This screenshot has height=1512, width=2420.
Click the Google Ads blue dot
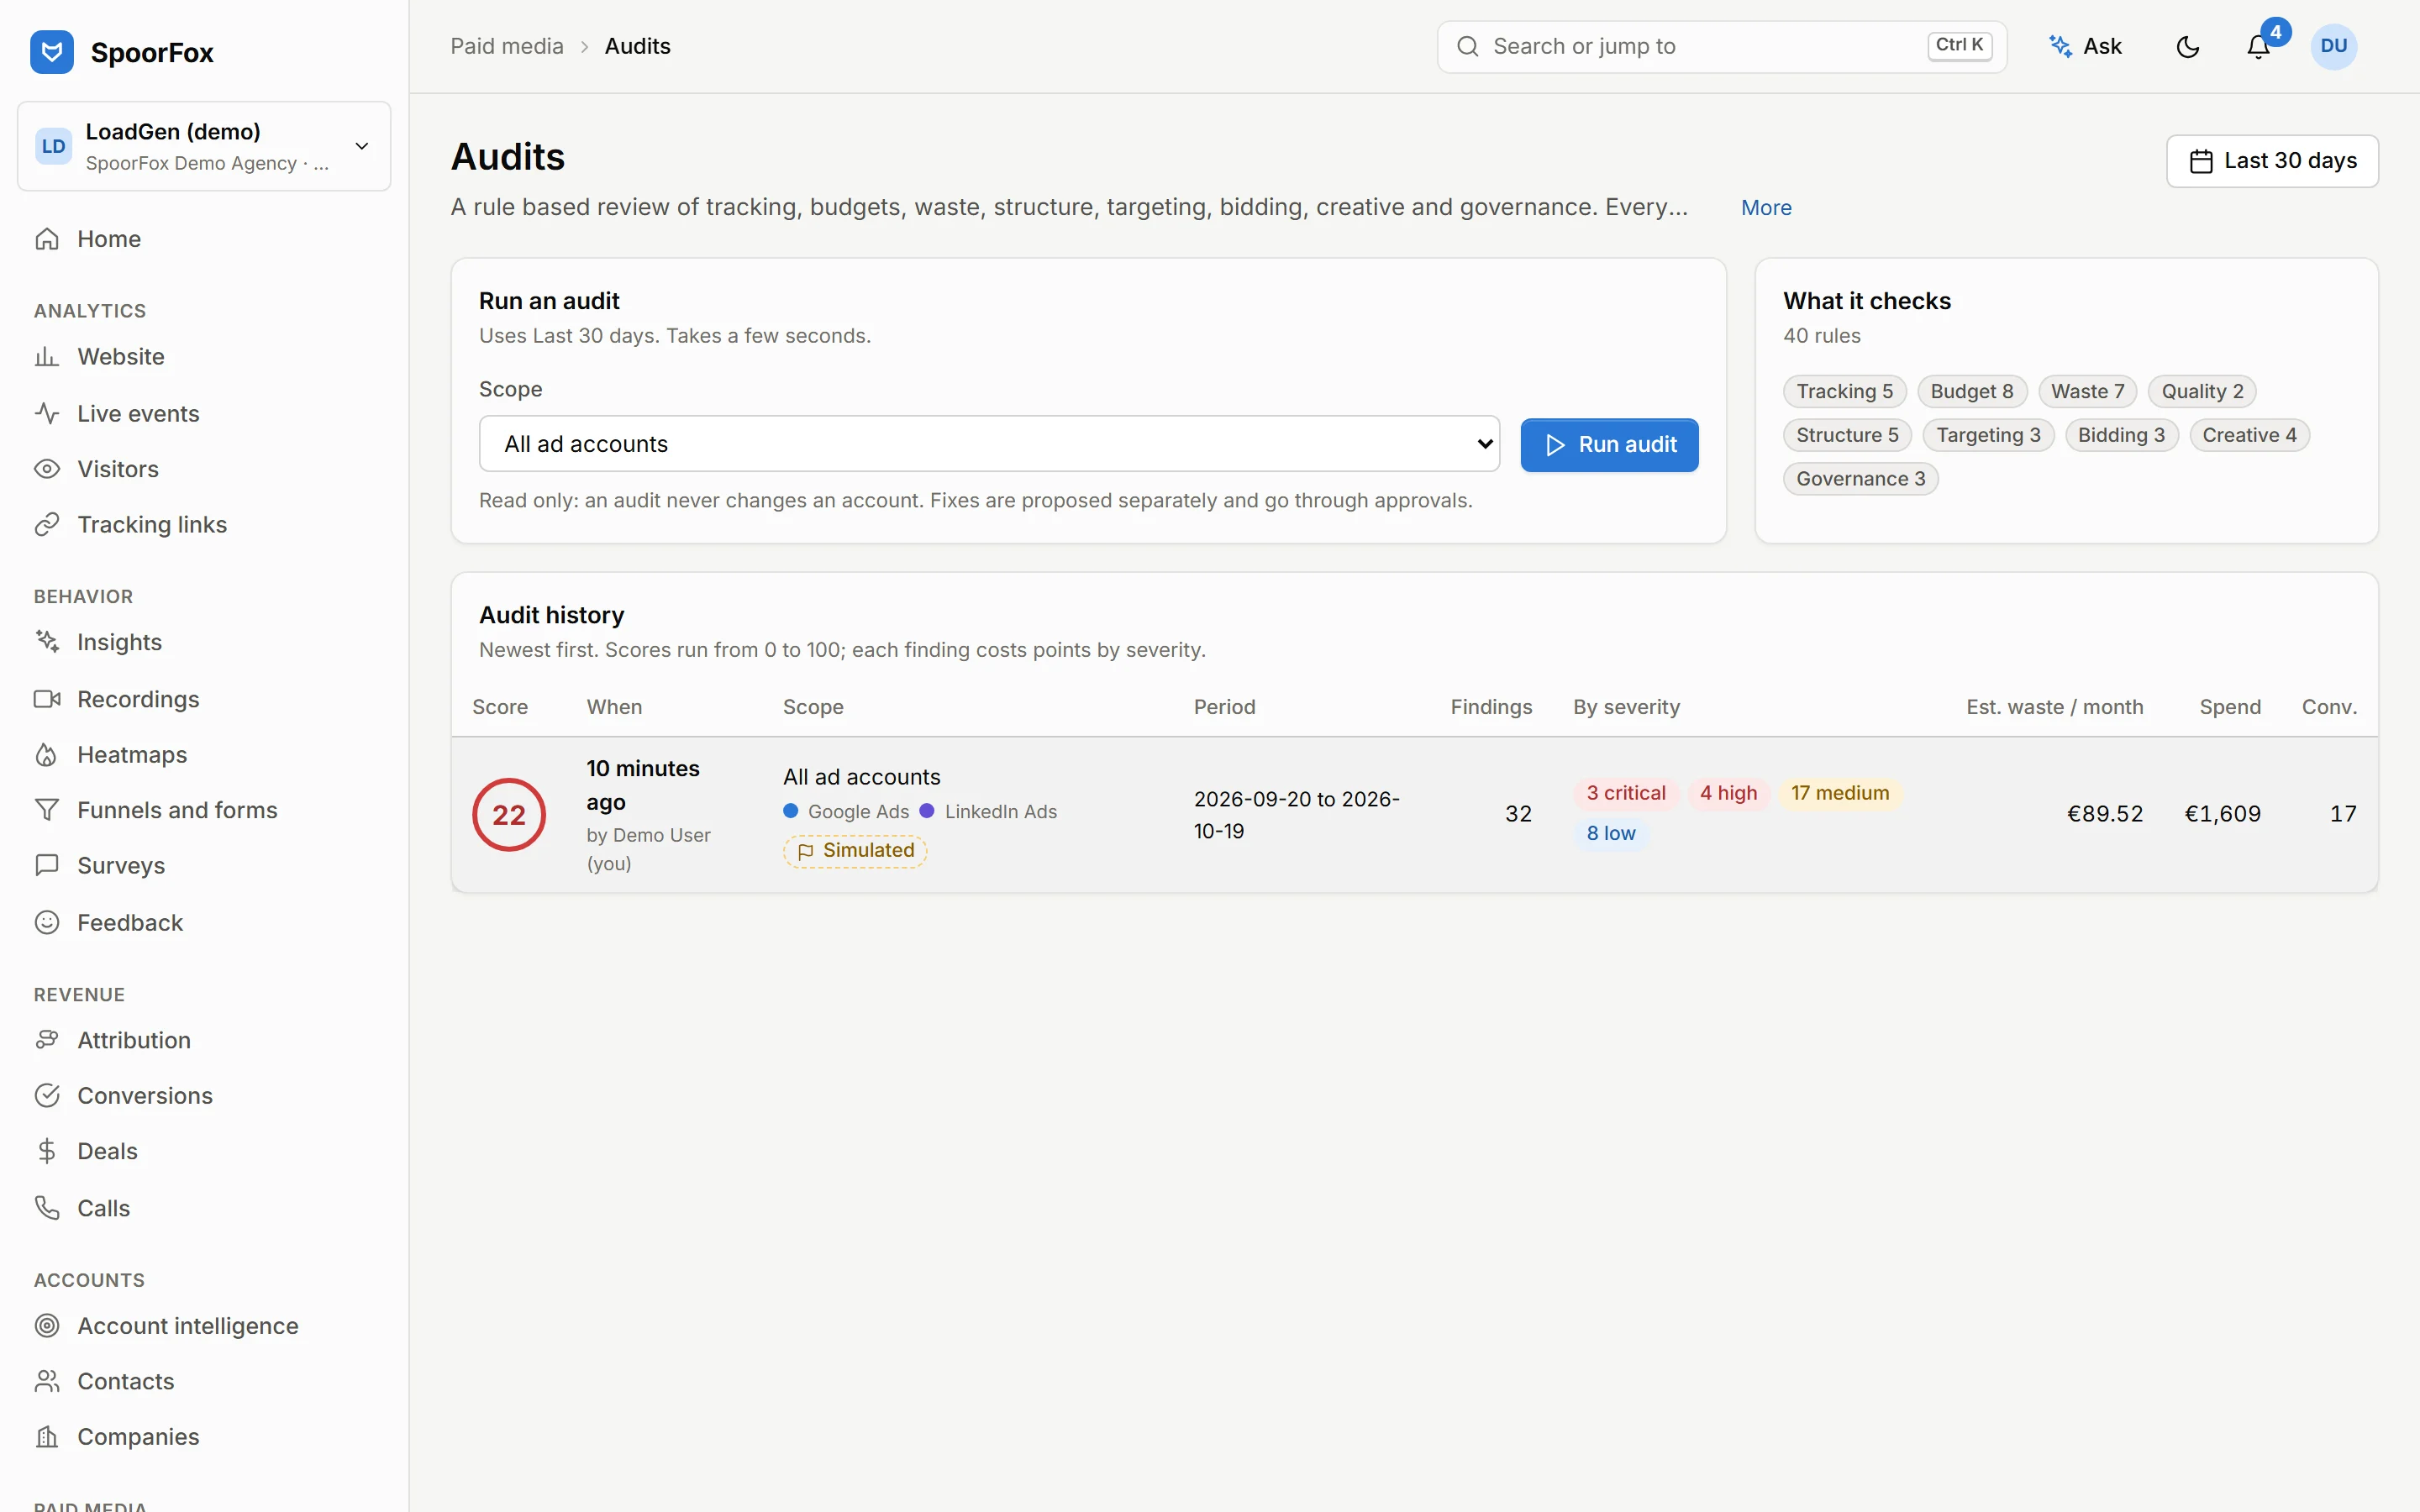(791, 811)
